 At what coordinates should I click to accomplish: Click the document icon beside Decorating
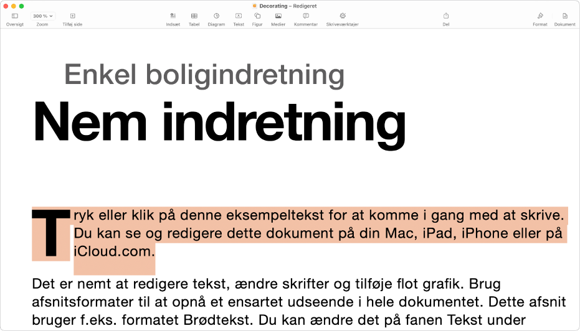[254, 6]
